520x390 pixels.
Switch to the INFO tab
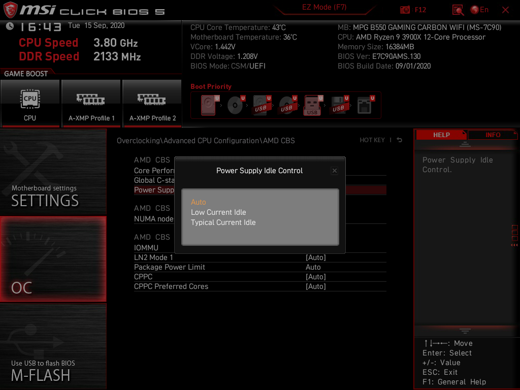[493, 135]
